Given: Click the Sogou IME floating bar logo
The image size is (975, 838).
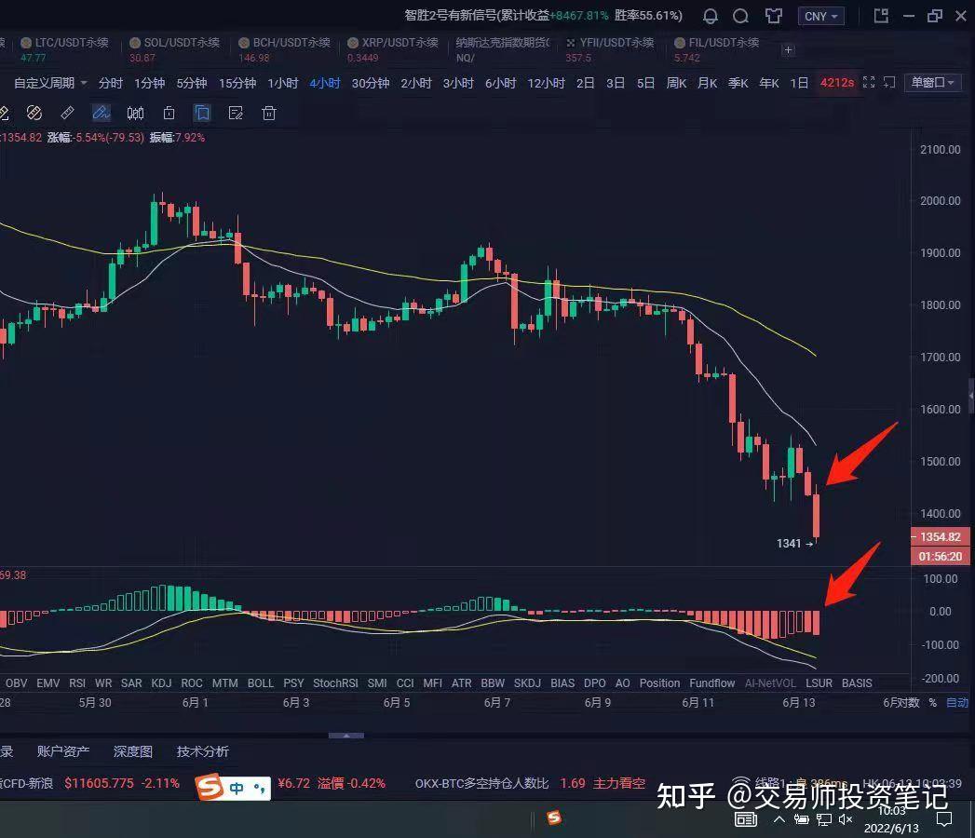Looking at the screenshot, I should click(210, 787).
